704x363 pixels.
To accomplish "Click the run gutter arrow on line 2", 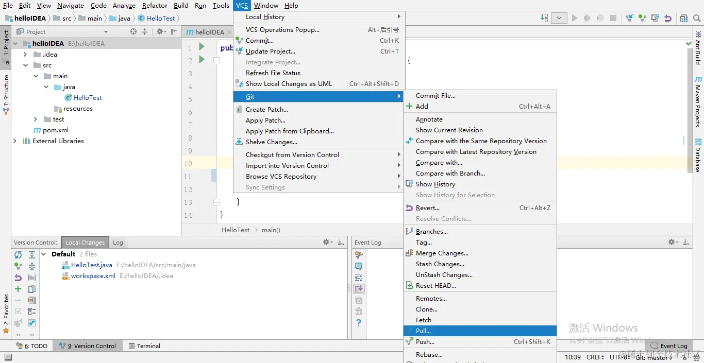I will coord(202,60).
